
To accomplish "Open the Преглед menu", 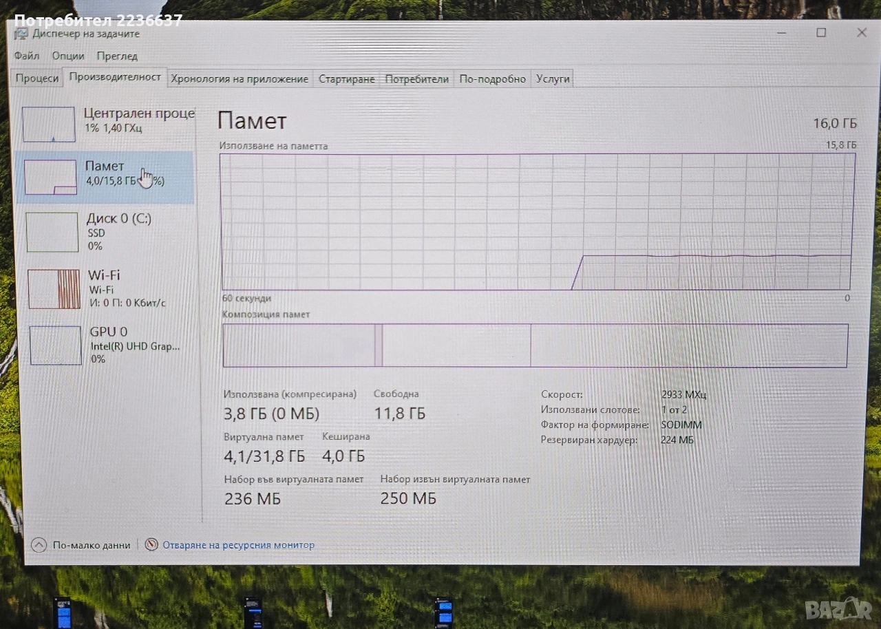I will [117, 56].
